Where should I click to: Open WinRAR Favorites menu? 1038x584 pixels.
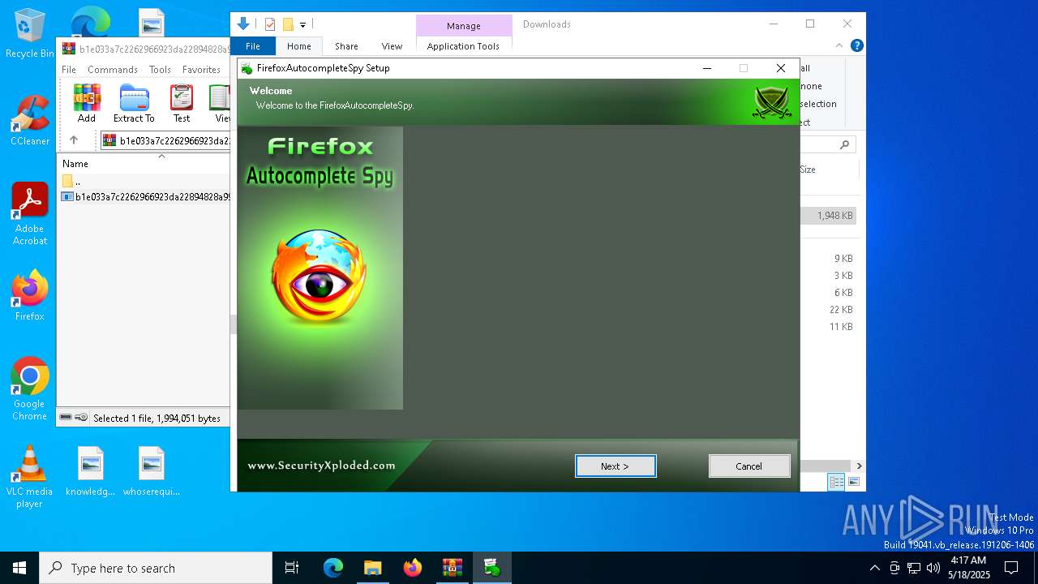coord(201,70)
